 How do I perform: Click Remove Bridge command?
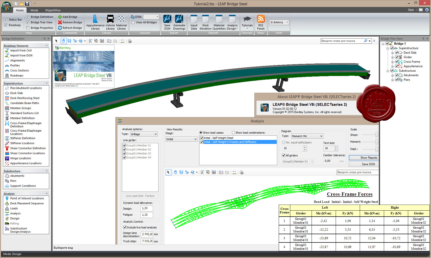pyautogui.click(x=70, y=22)
